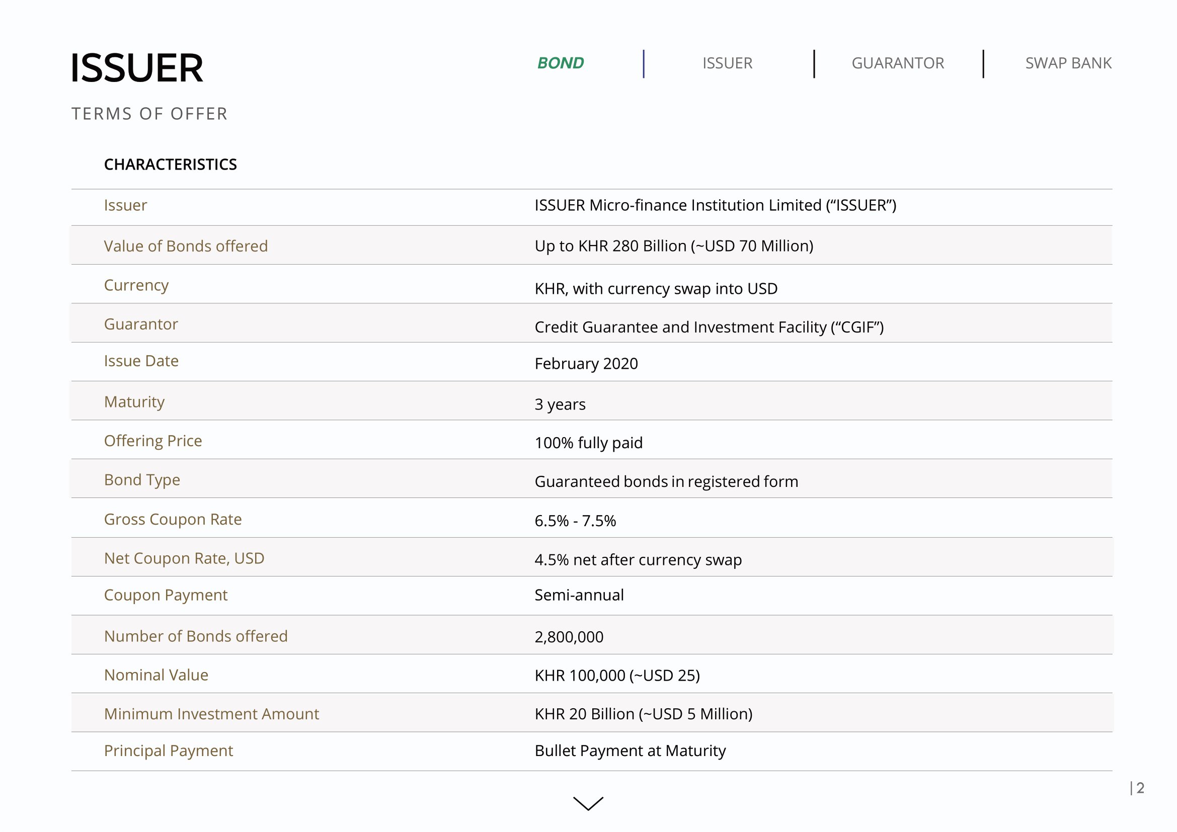Image resolution: width=1177 pixels, height=832 pixels.
Task: Select the SWAP BANK tab
Action: [1068, 63]
